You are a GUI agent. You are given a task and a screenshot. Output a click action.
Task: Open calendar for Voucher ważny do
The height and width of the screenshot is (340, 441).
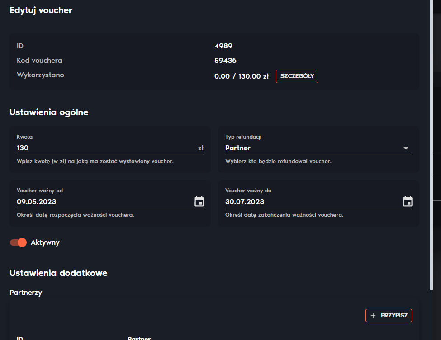click(x=408, y=201)
